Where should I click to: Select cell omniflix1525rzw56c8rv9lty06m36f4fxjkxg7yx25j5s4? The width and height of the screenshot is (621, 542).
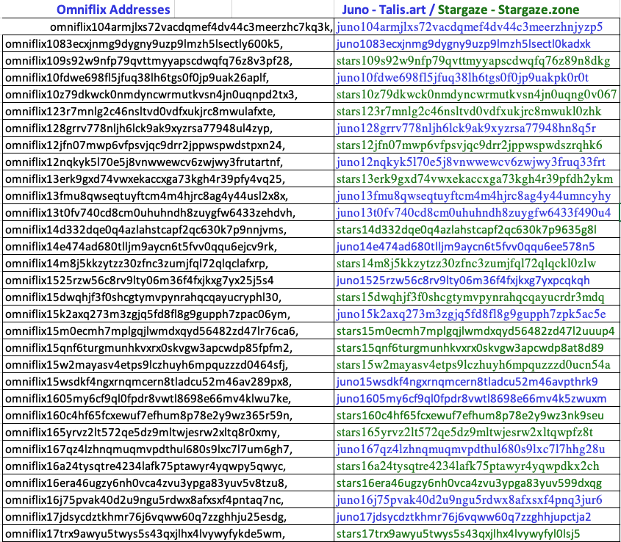click(x=168, y=281)
